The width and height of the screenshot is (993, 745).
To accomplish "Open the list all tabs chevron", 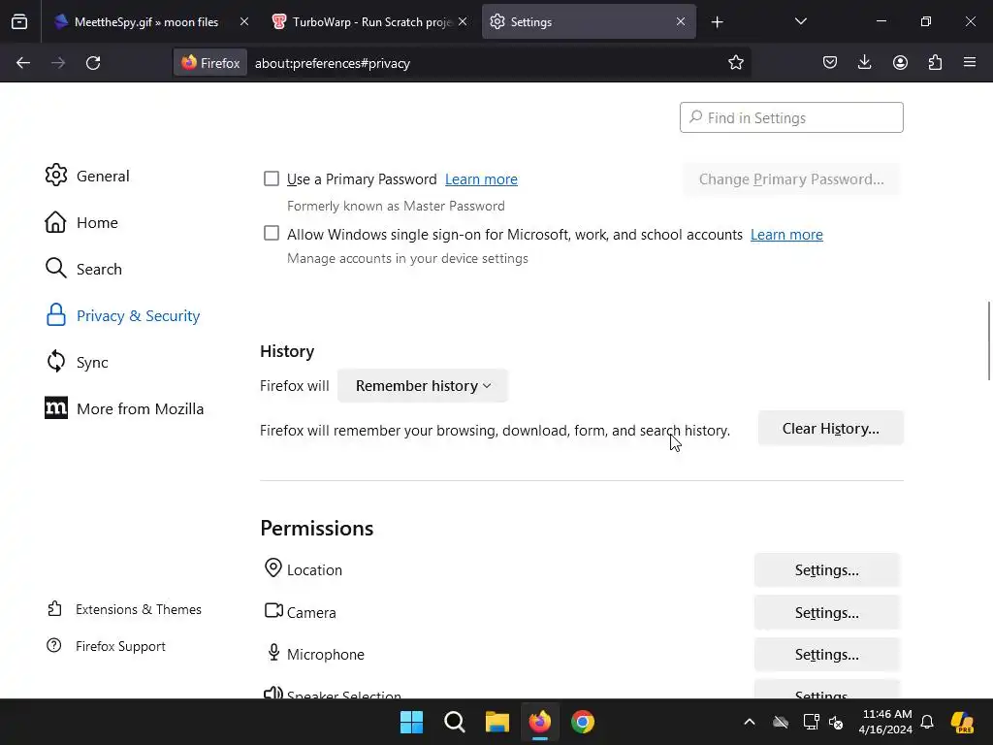I will [x=801, y=21].
